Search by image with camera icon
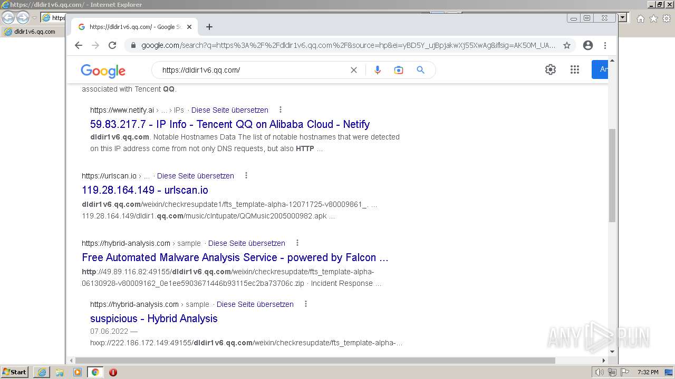The width and height of the screenshot is (675, 379). click(x=399, y=70)
